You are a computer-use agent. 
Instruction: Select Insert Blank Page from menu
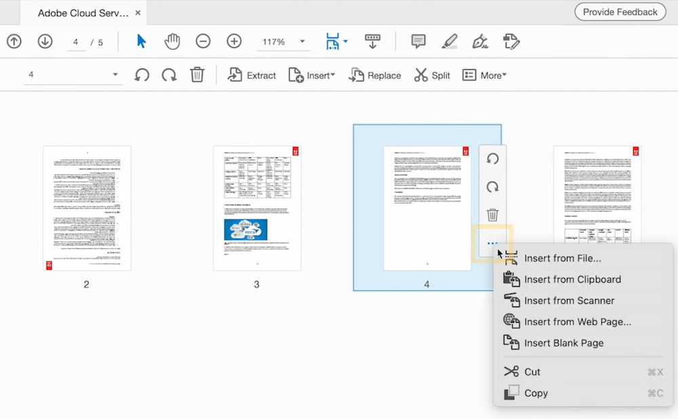click(x=563, y=343)
